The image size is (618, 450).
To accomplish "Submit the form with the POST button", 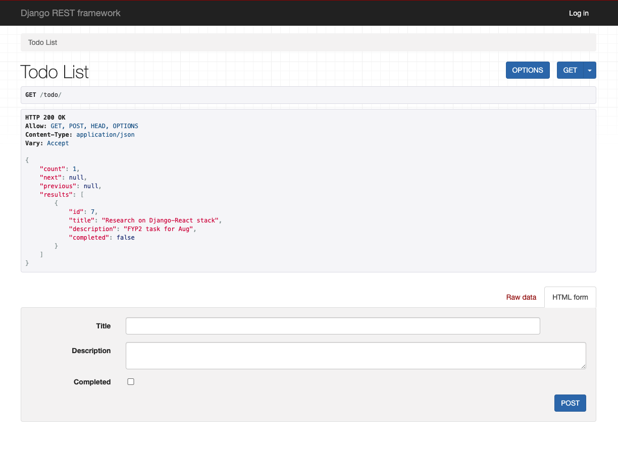I will click(x=570, y=403).
